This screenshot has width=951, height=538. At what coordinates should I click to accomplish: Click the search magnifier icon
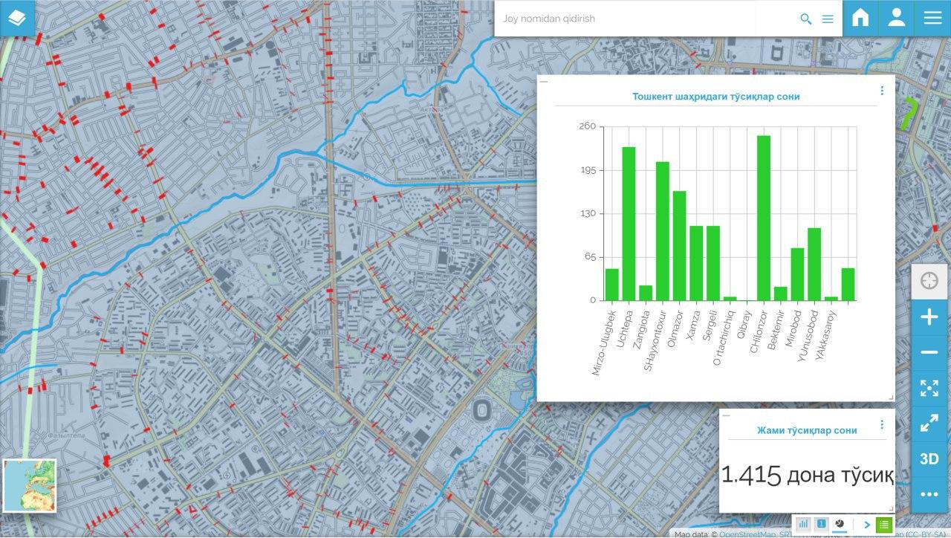click(805, 19)
